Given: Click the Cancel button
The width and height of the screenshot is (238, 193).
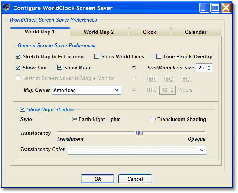Looking at the screenshot, I should click(x=135, y=179).
